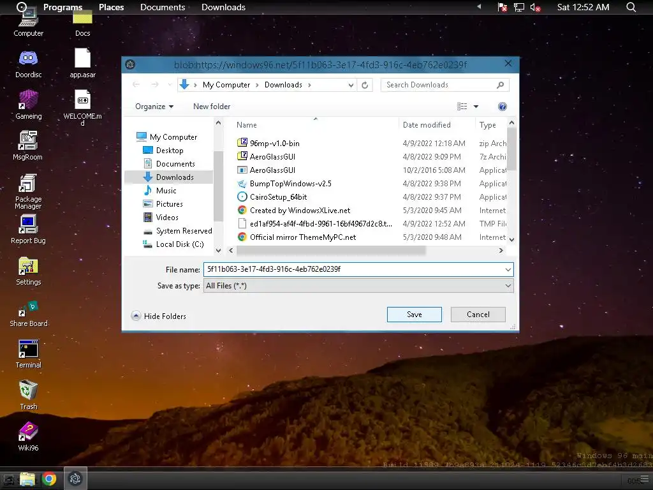The height and width of the screenshot is (490, 653).
Task: Open Package Manager desktop icon
Action: point(28,191)
